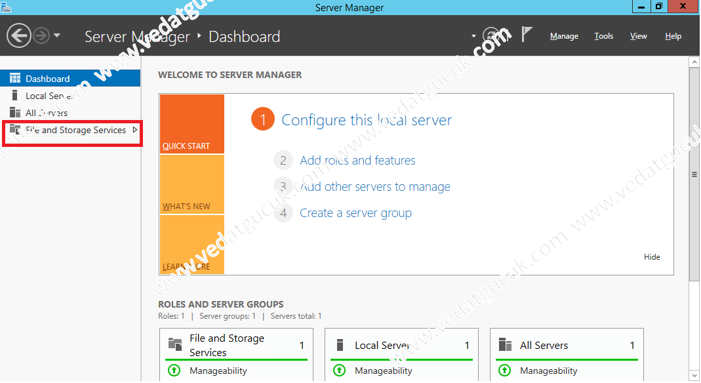This screenshot has width=701, height=383.
Task: Click Manageability under Local Server tile
Action: point(384,371)
